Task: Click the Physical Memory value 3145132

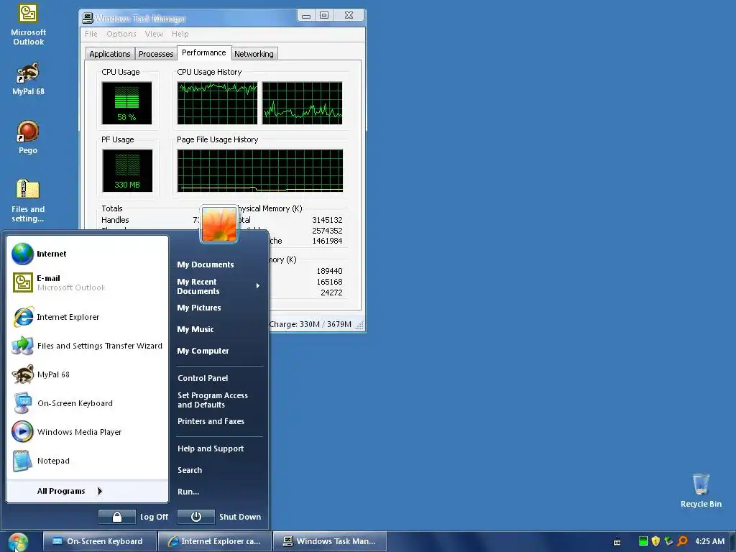Action: 327,220
